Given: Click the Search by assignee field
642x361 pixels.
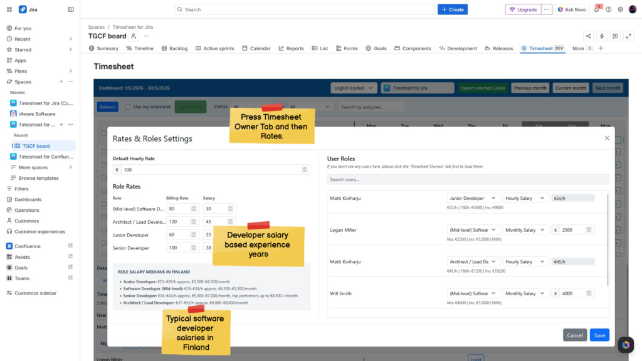Looking at the screenshot, I should pyautogui.click(x=371, y=107).
